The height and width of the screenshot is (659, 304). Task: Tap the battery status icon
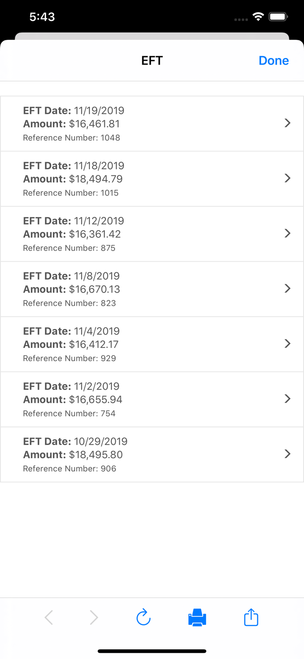pyautogui.click(x=278, y=17)
